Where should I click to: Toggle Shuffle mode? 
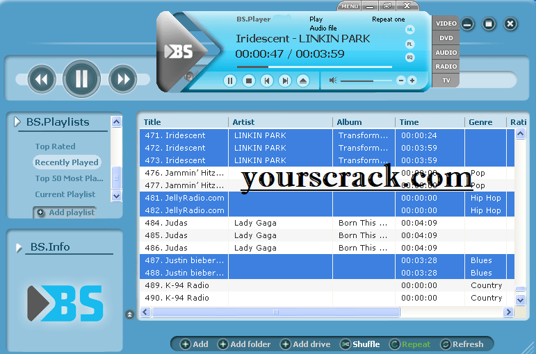(360, 344)
